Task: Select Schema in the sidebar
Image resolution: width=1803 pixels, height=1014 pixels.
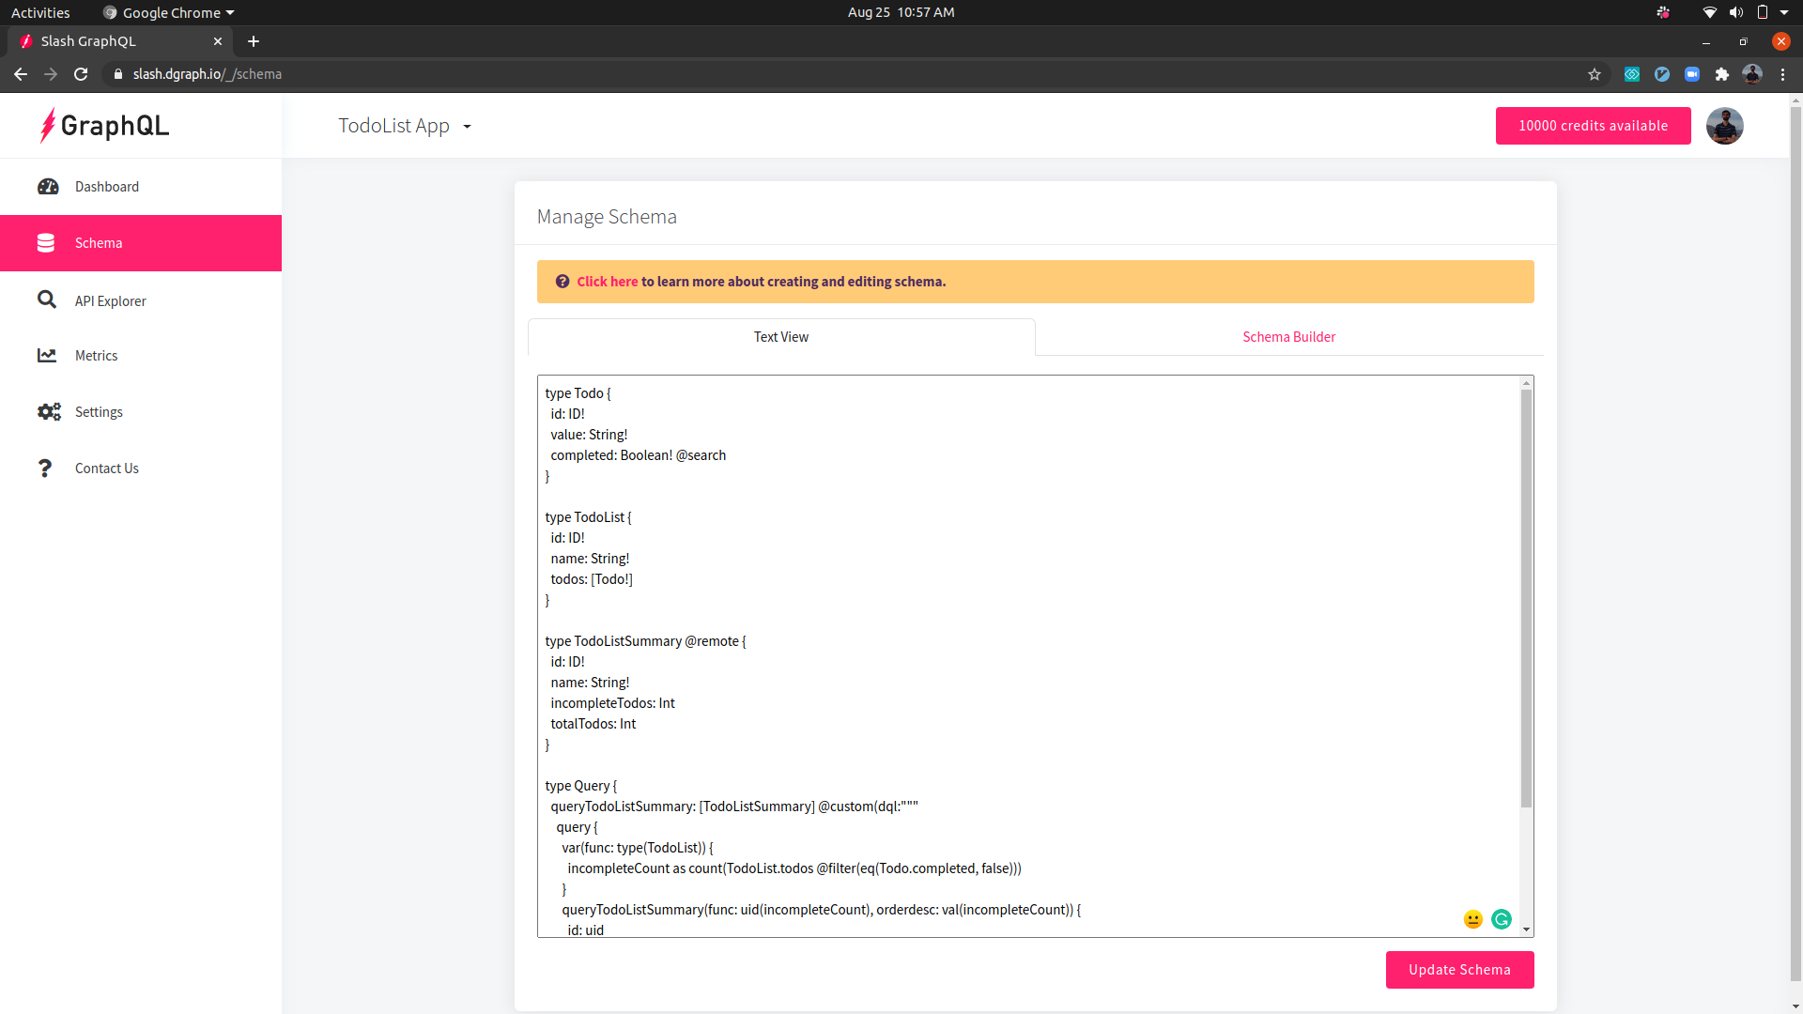Action: (x=141, y=243)
